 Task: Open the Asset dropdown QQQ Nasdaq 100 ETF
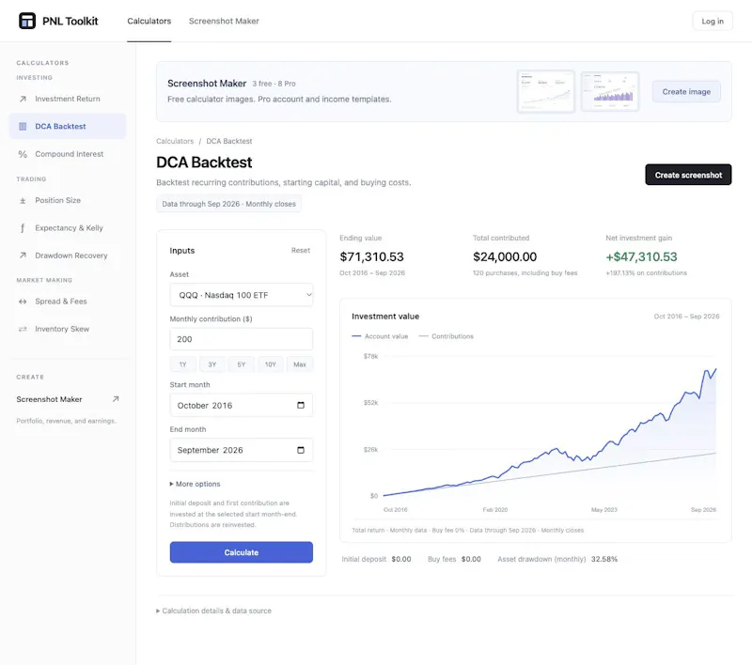242,295
